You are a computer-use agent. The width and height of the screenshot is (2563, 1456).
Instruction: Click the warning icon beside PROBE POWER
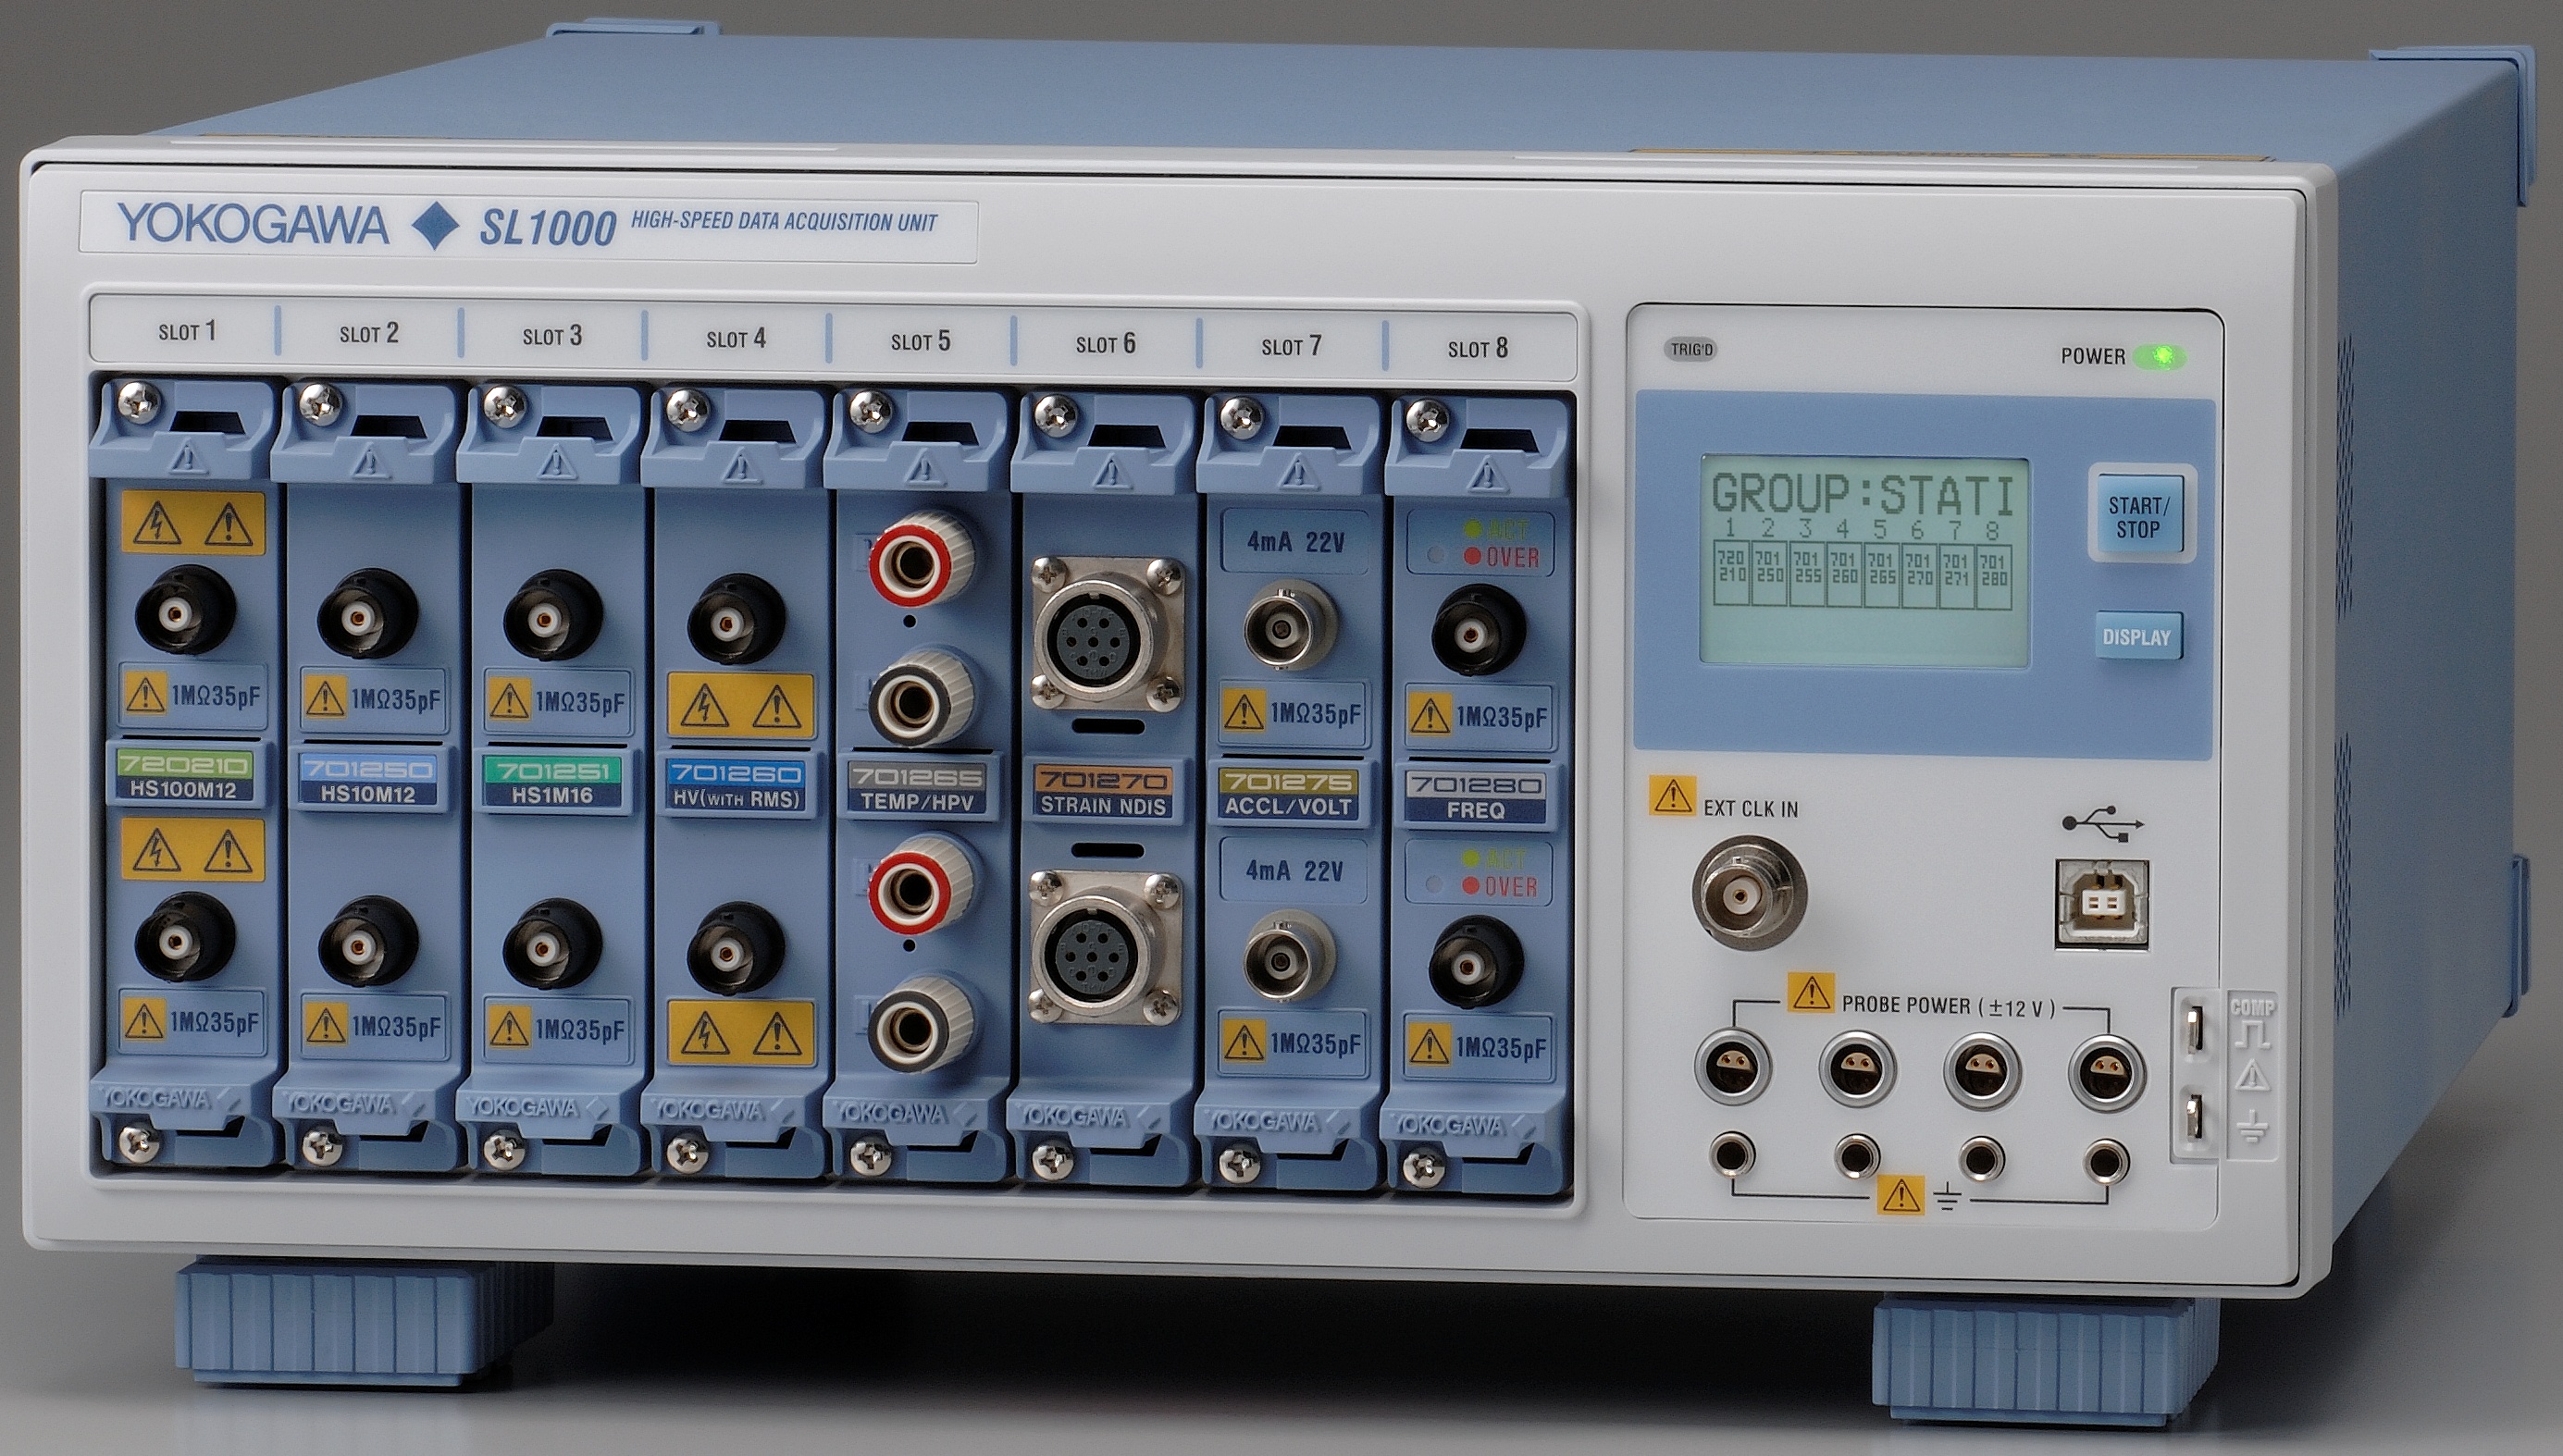[x=1811, y=992]
